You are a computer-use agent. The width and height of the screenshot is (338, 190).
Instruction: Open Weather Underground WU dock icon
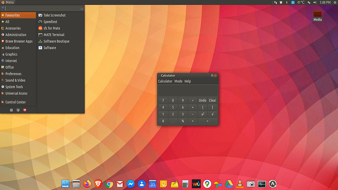coord(196,184)
